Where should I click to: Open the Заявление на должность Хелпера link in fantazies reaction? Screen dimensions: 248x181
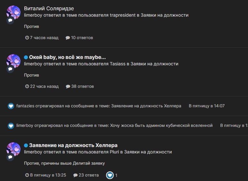(146, 106)
